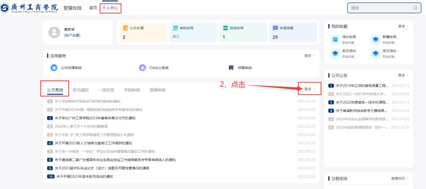The image size is (426, 189).
Task: Expand 更多 in the 公文查阅 panel
Action: click(310, 89)
